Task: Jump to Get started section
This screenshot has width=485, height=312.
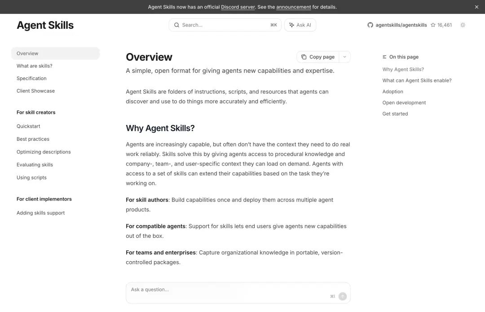Action: click(x=395, y=114)
